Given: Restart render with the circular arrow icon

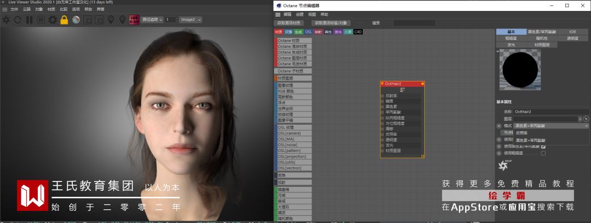Looking at the screenshot, I should click(x=18, y=20).
